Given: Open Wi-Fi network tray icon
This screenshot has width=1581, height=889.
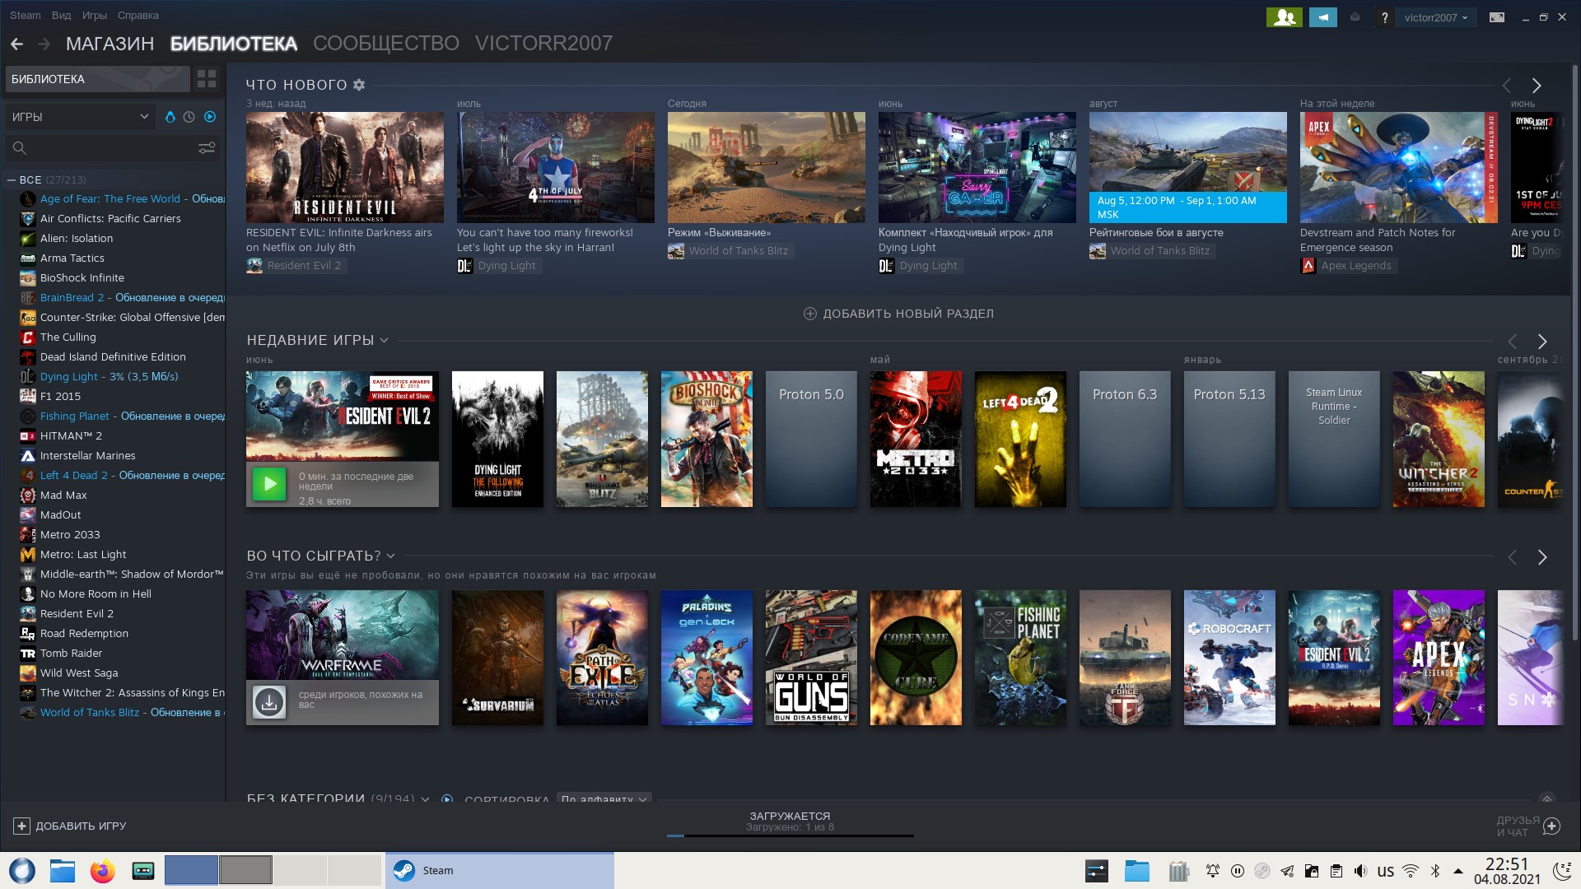Looking at the screenshot, I should pyautogui.click(x=1411, y=871).
